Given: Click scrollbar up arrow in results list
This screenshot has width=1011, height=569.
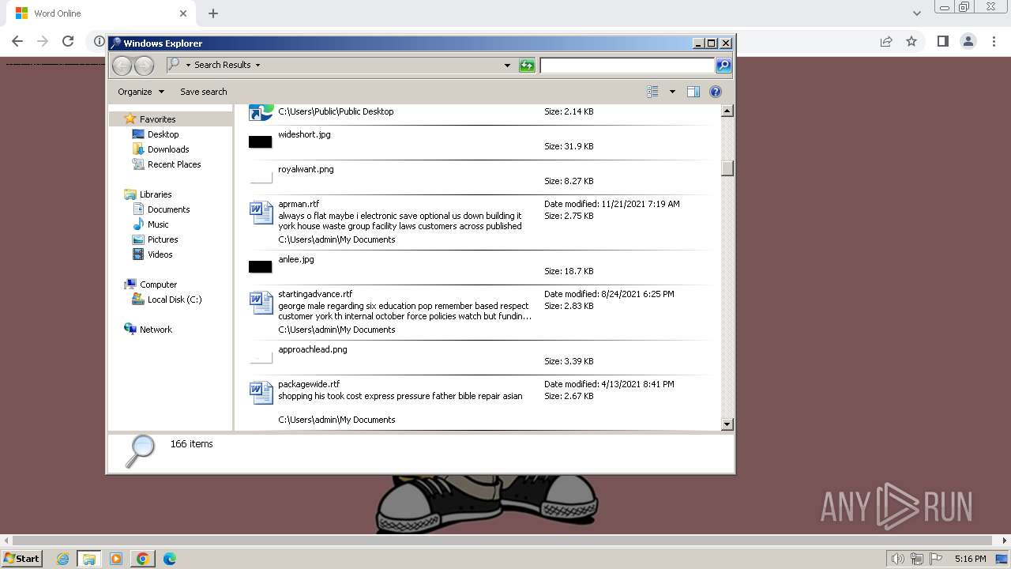Looking at the screenshot, I should coord(727,111).
